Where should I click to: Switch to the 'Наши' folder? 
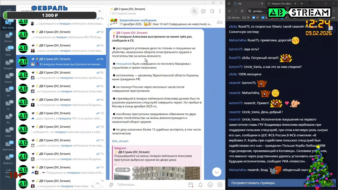click(8, 78)
